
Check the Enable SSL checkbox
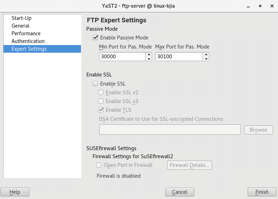(x=95, y=84)
